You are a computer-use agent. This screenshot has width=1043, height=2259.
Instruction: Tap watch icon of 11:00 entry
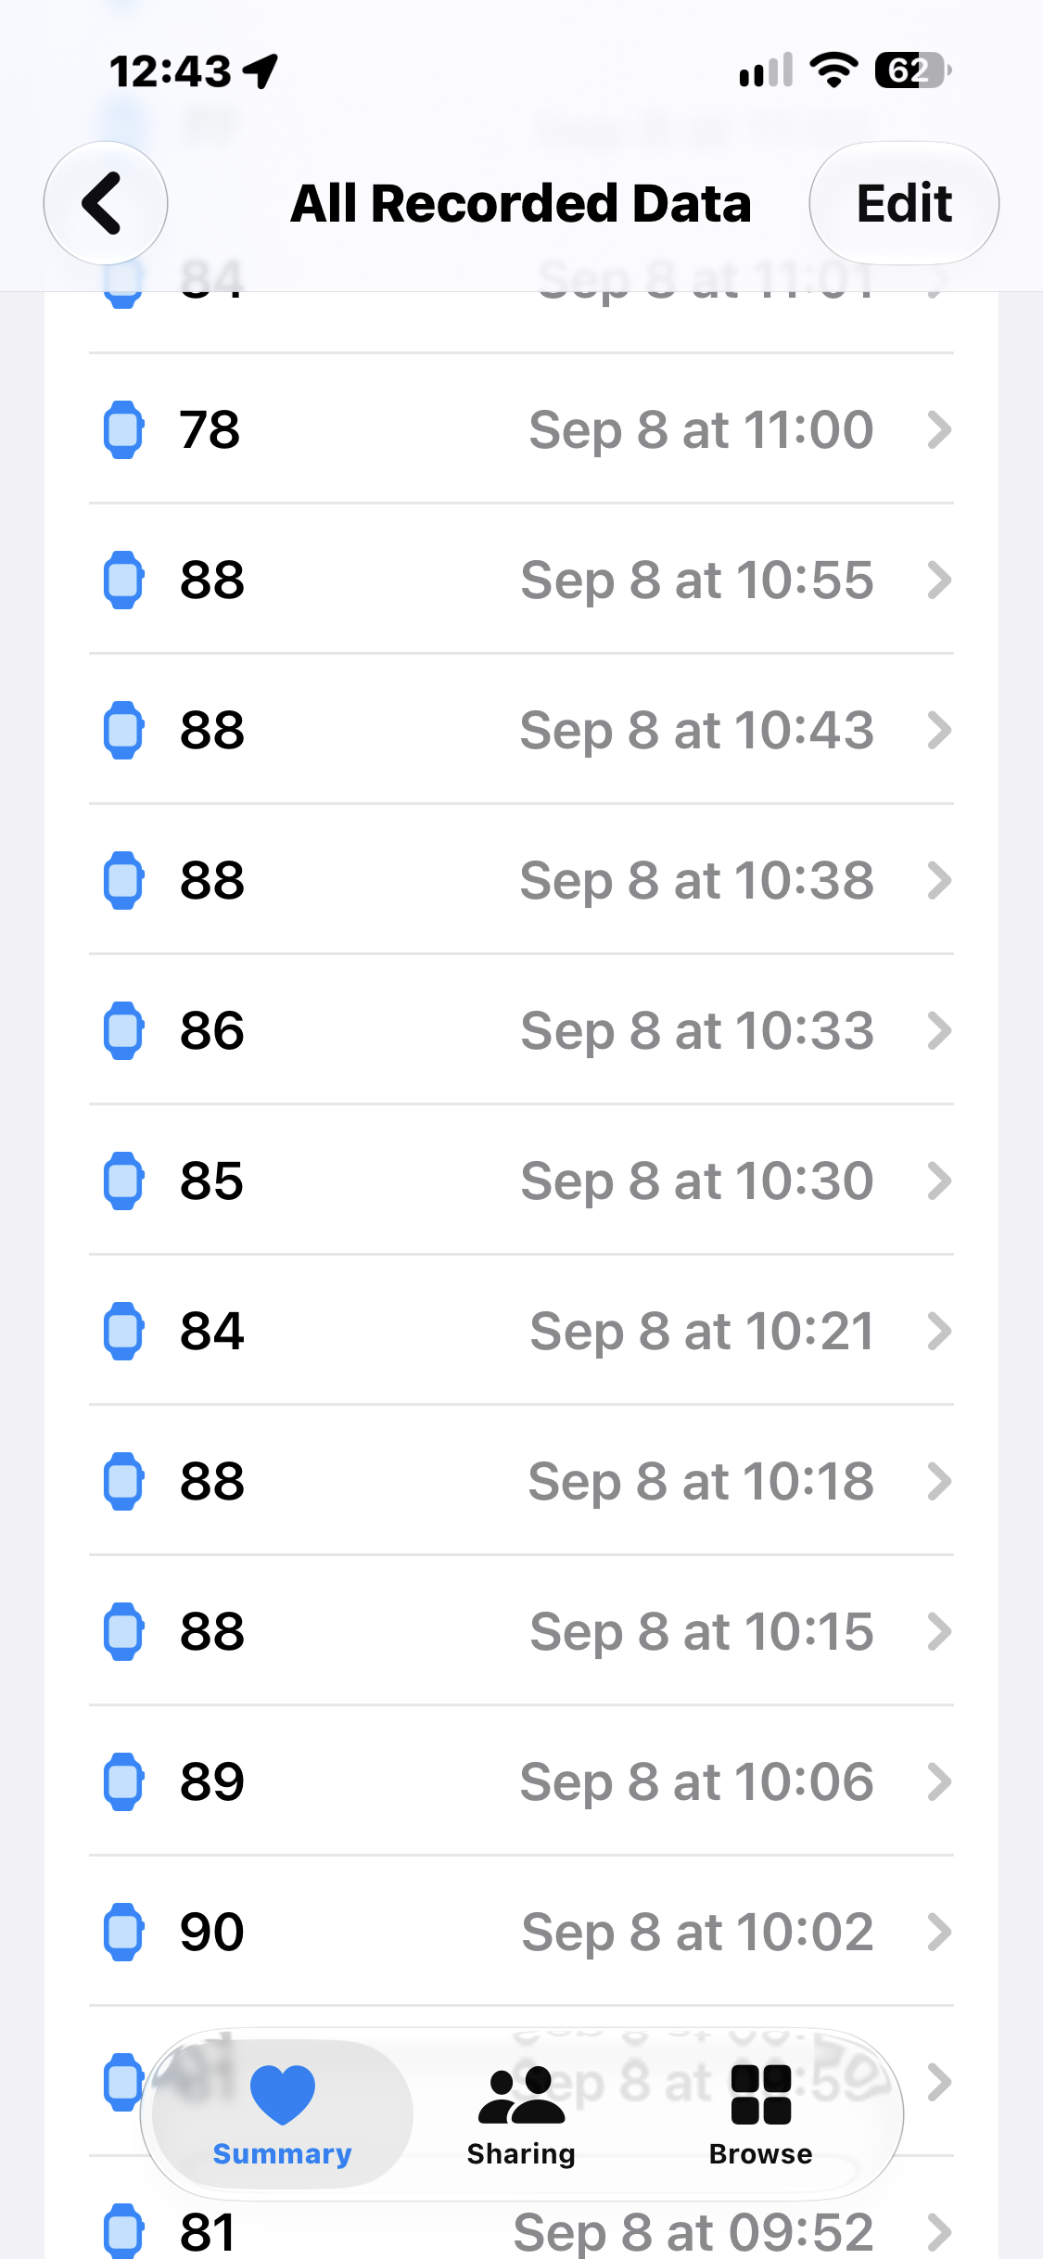pyautogui.click(x=122, y=429)
